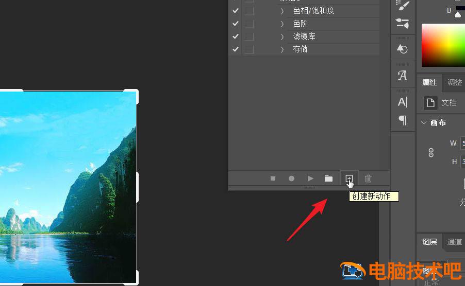Expand the 滤镜库 action step

pyautogui.click(x=283, y=37)
